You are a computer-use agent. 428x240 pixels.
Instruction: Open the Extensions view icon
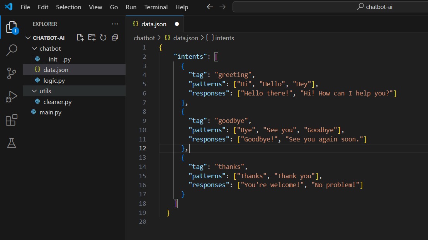click(12, 120)
